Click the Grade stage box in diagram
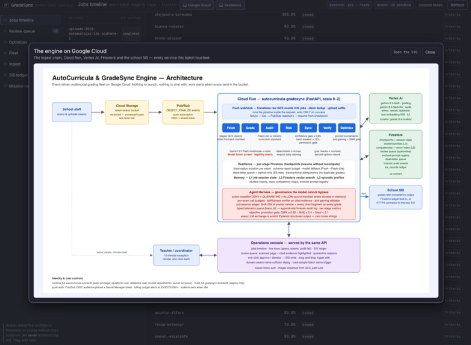The image size is (471, 345). 250,128
